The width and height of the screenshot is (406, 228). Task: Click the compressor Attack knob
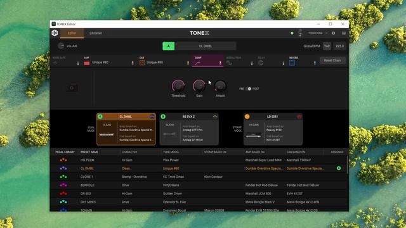[x=220, y=86]
